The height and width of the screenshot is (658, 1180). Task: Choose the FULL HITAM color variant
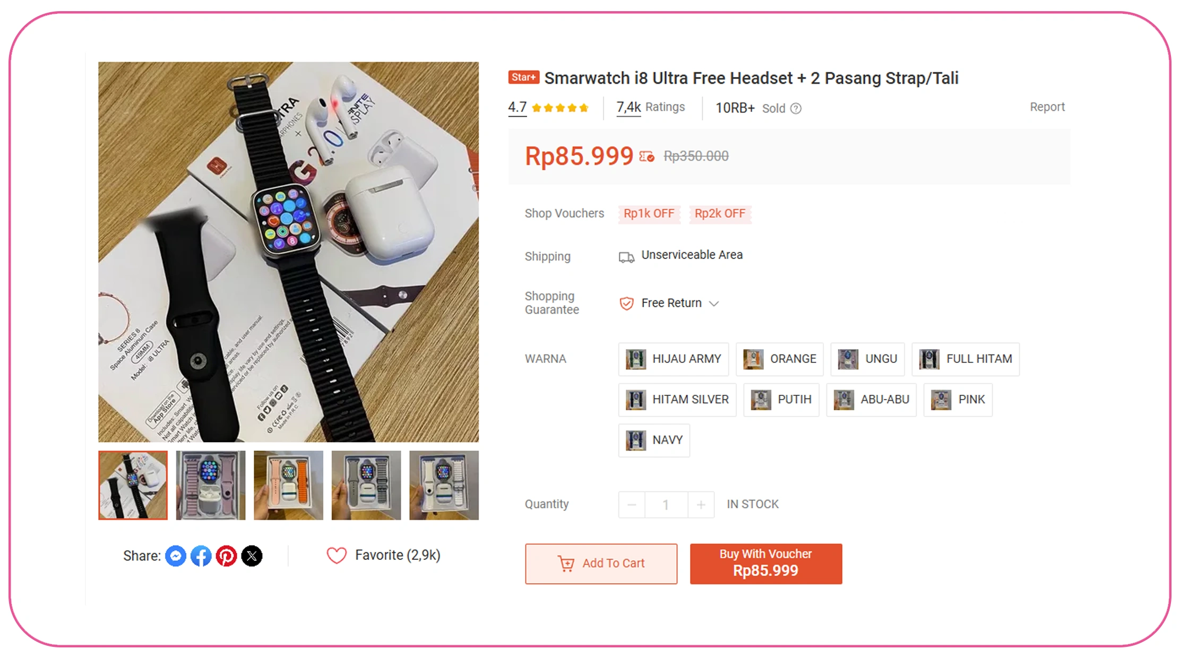point(966,359)
